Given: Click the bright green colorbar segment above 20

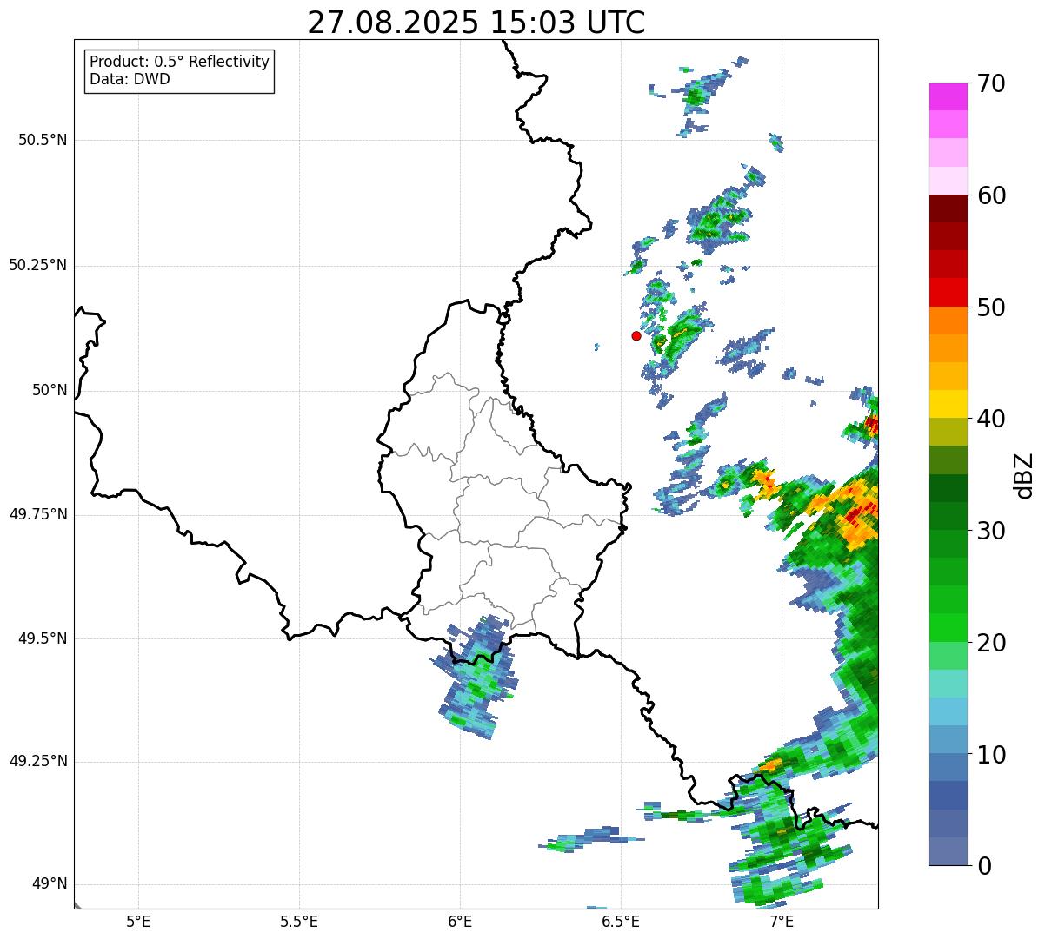Looking at the screenshot, I should point(948,628).
